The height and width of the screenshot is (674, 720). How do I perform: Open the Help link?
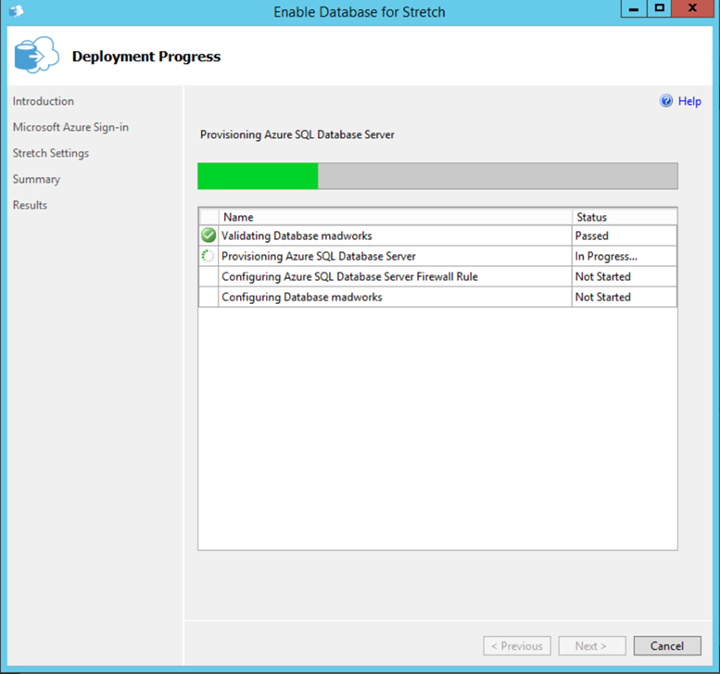(x=689, y=101)
